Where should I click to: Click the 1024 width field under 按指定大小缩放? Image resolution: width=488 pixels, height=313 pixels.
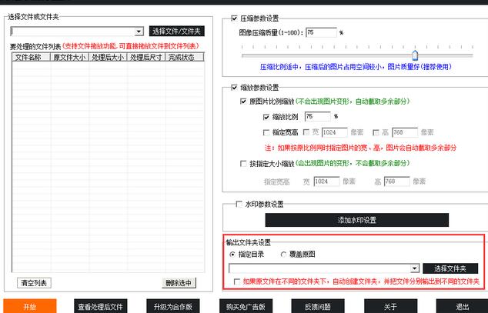[326, 181]
